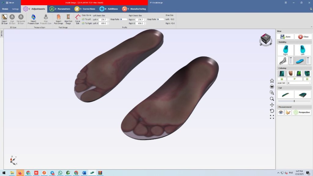Toggle Keep Ratio for left insole
The image size is (313, 176).
tap(124, 19)
